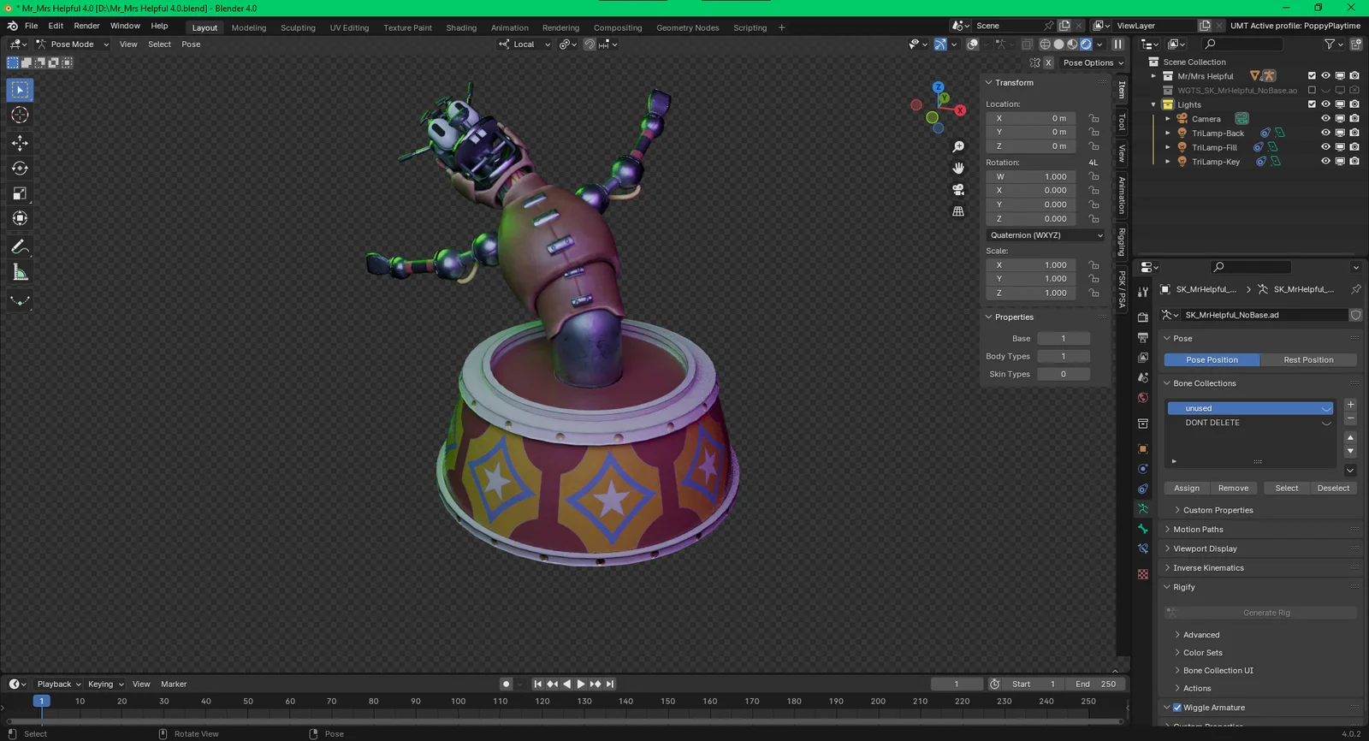Select the Measure tool
This screenshot has width=1369, height=741.
20,272
